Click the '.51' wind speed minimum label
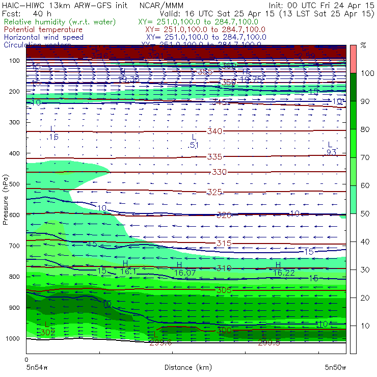This screenshot has height=377, width=377. (x=194, y=145)
